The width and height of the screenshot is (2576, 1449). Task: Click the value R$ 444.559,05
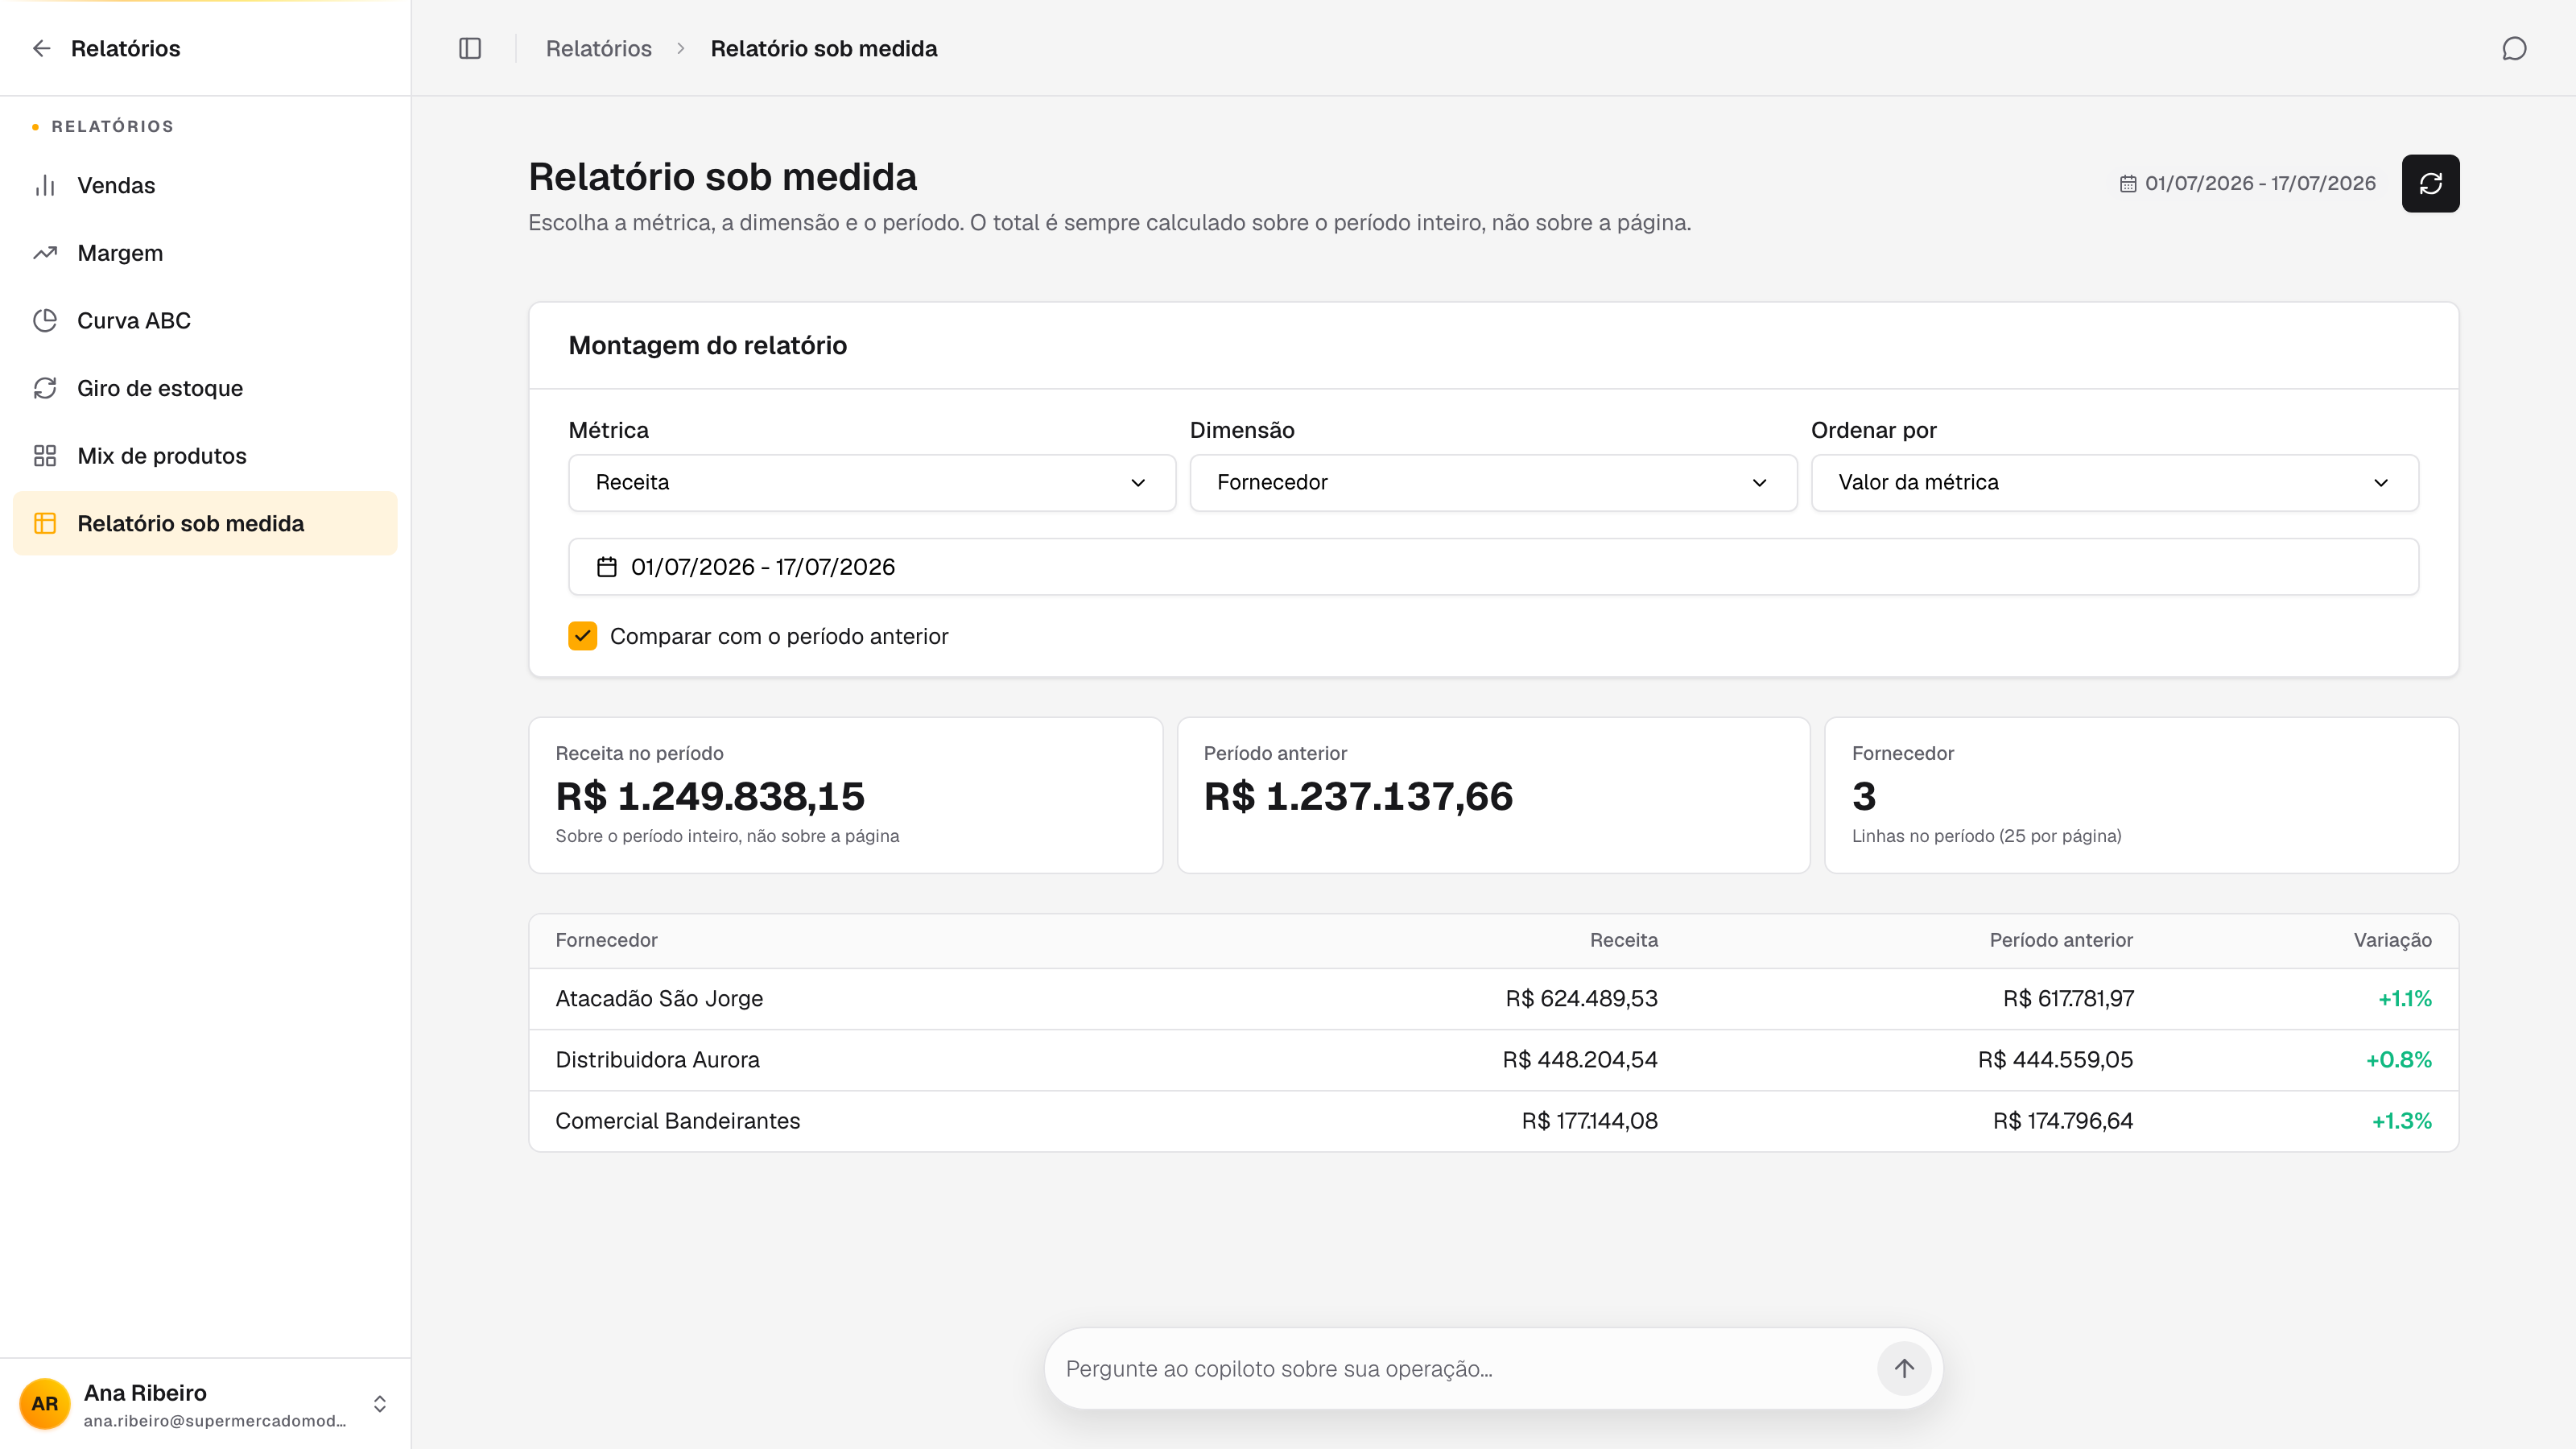pos(2055,1059)
